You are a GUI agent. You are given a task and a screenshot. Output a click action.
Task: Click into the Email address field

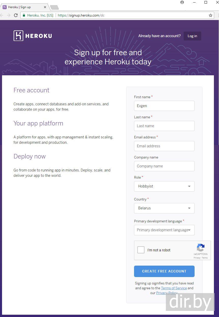click(164, 146)
